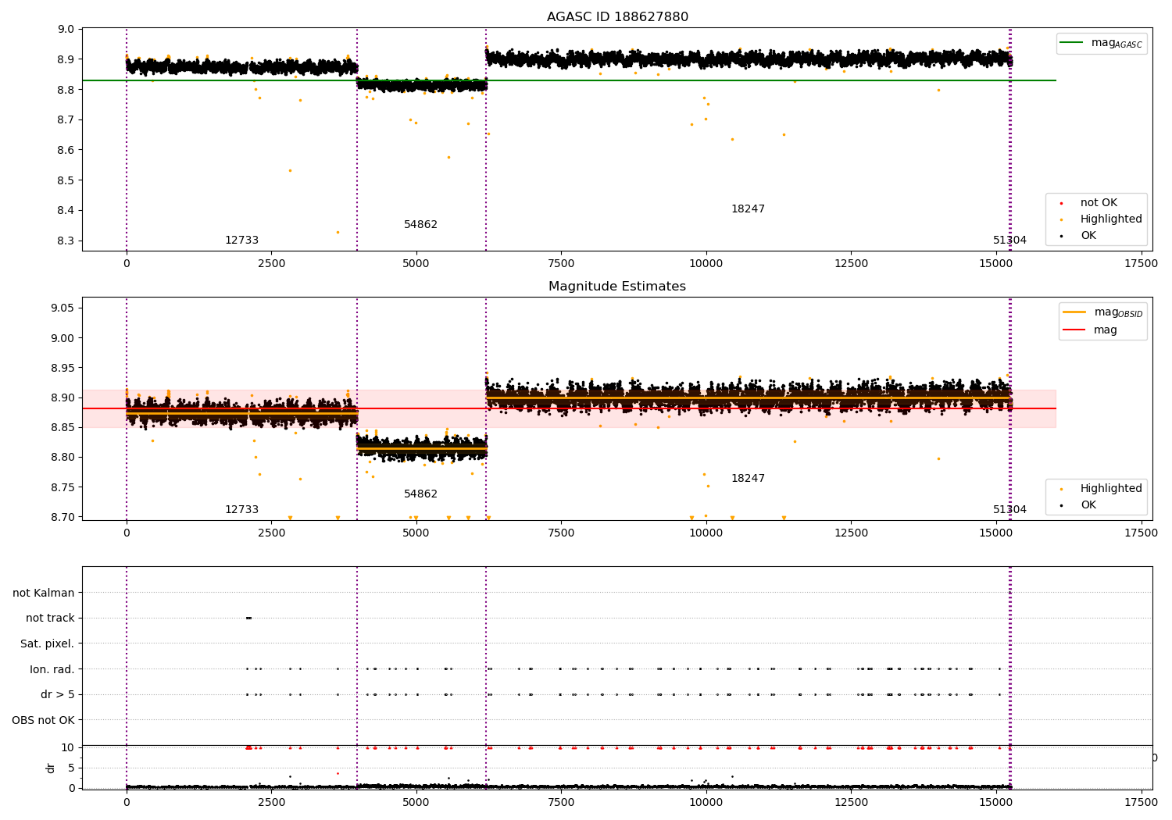
Task: Click the black 'not track' marker near 2100
Action: [248, 619]
